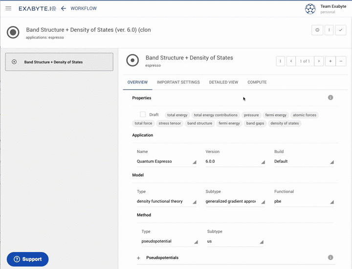Open the workflow three-dot options menu
Screen dimensions: 352x269
click(329, 30)
